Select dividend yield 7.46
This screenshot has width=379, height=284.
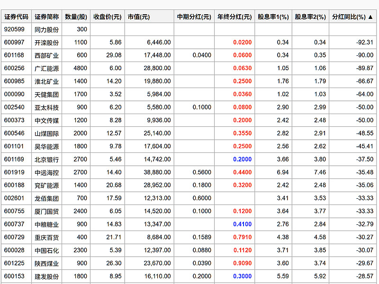320,172
